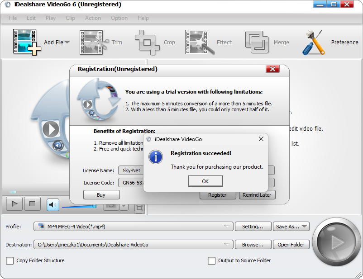Open the Play menu
Screen dimensions: 363x279
(51, 18)
